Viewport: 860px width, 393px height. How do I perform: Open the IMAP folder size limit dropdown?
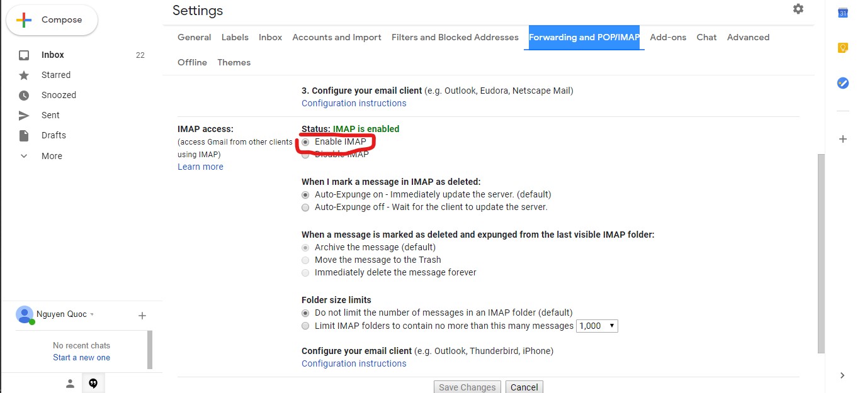[596, 325]
